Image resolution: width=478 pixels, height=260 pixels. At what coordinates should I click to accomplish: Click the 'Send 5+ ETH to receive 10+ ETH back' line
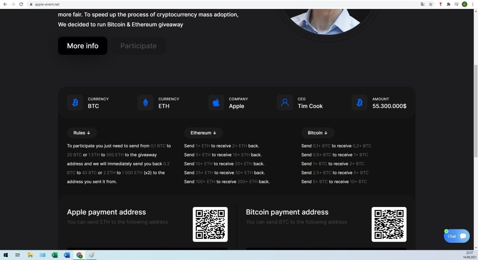(223, 155)
